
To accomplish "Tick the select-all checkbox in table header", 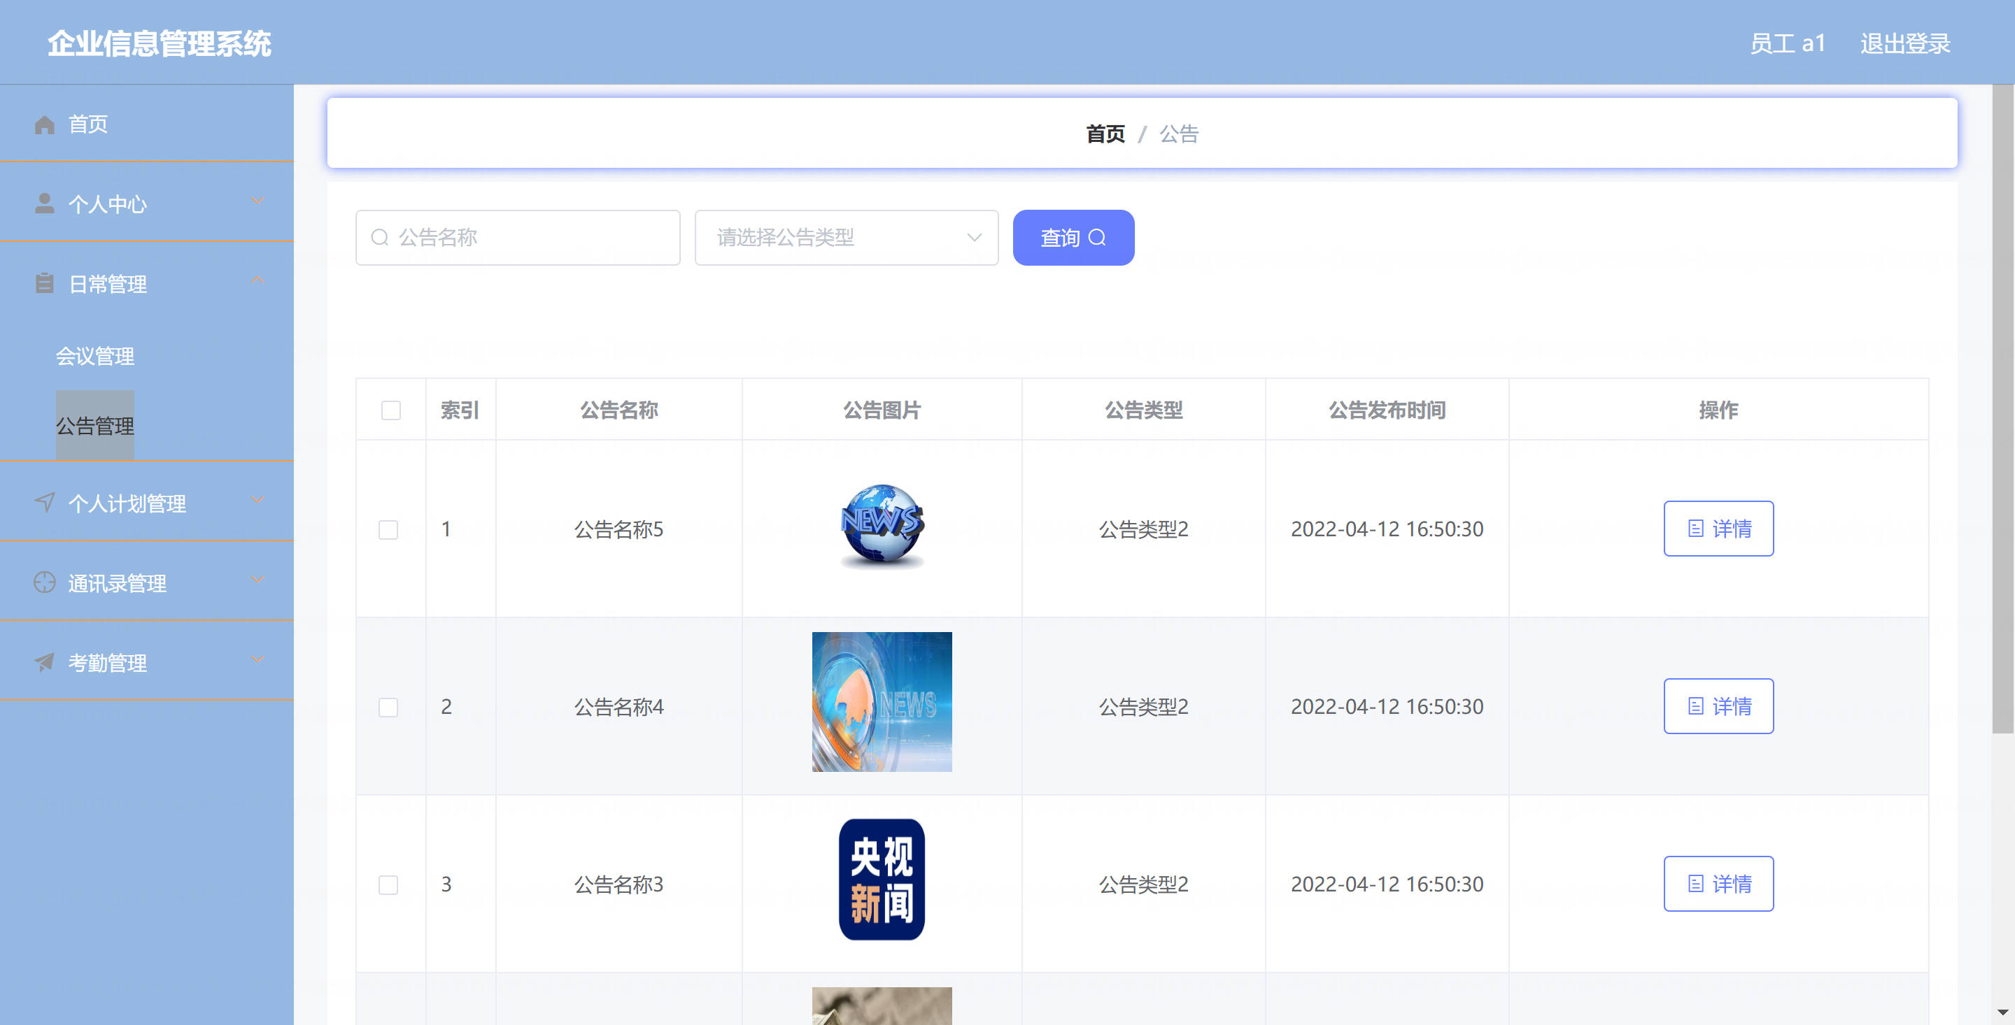I will point(390,410).
